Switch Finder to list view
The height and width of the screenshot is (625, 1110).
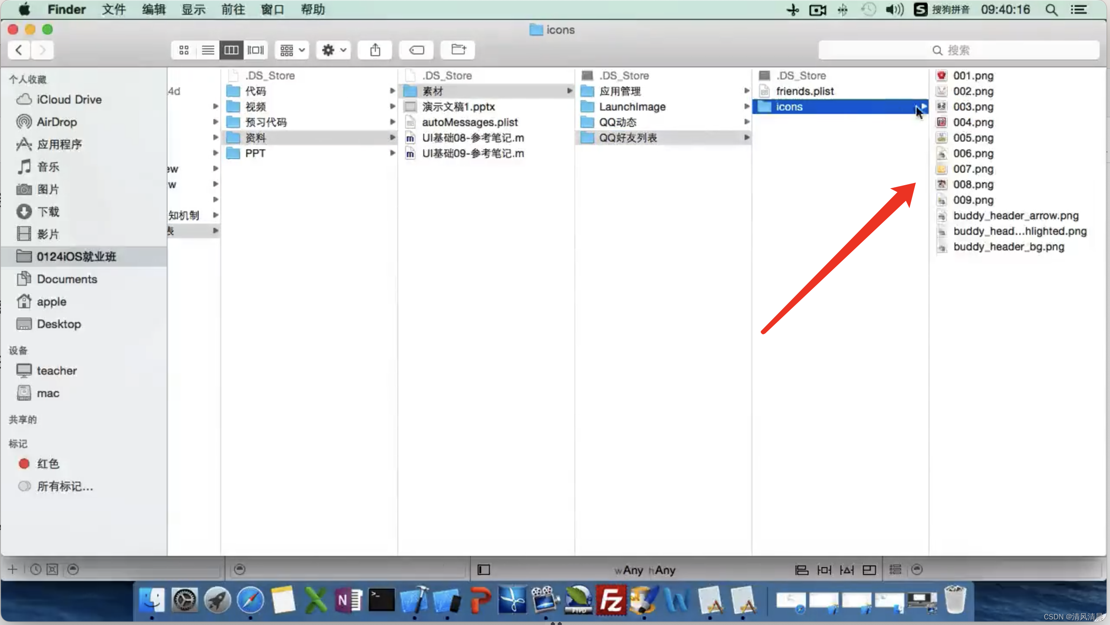click(x=208, y=50)
